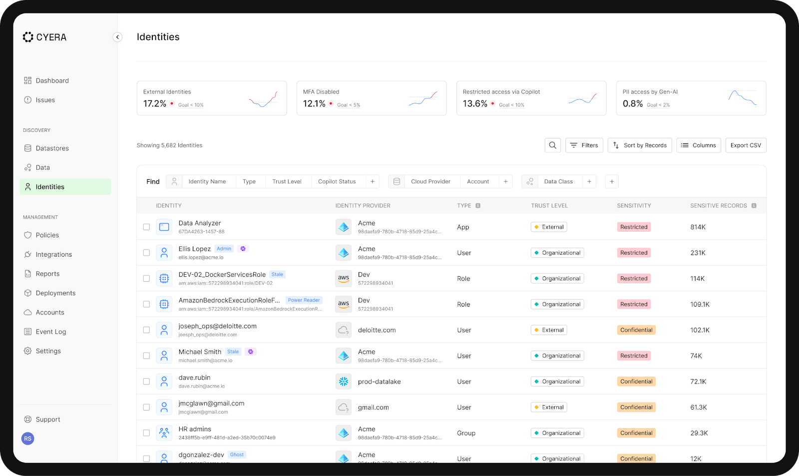
Task: Open the Michael Smith identity
Action: pyautogui.click(x=200, y=352)
